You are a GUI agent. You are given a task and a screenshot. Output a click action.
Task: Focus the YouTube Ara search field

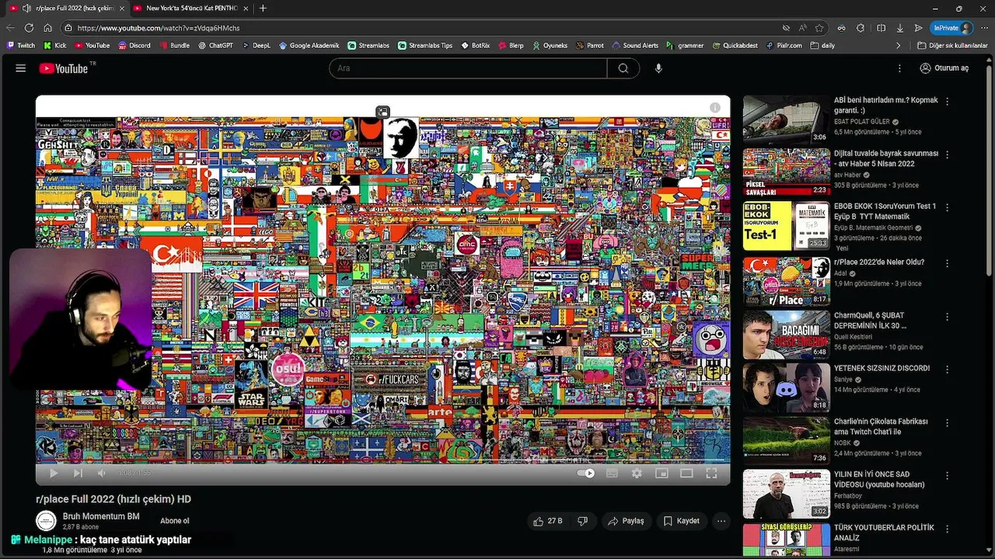[468, 68]
